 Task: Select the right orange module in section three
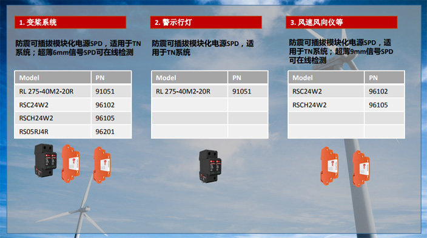361,168
